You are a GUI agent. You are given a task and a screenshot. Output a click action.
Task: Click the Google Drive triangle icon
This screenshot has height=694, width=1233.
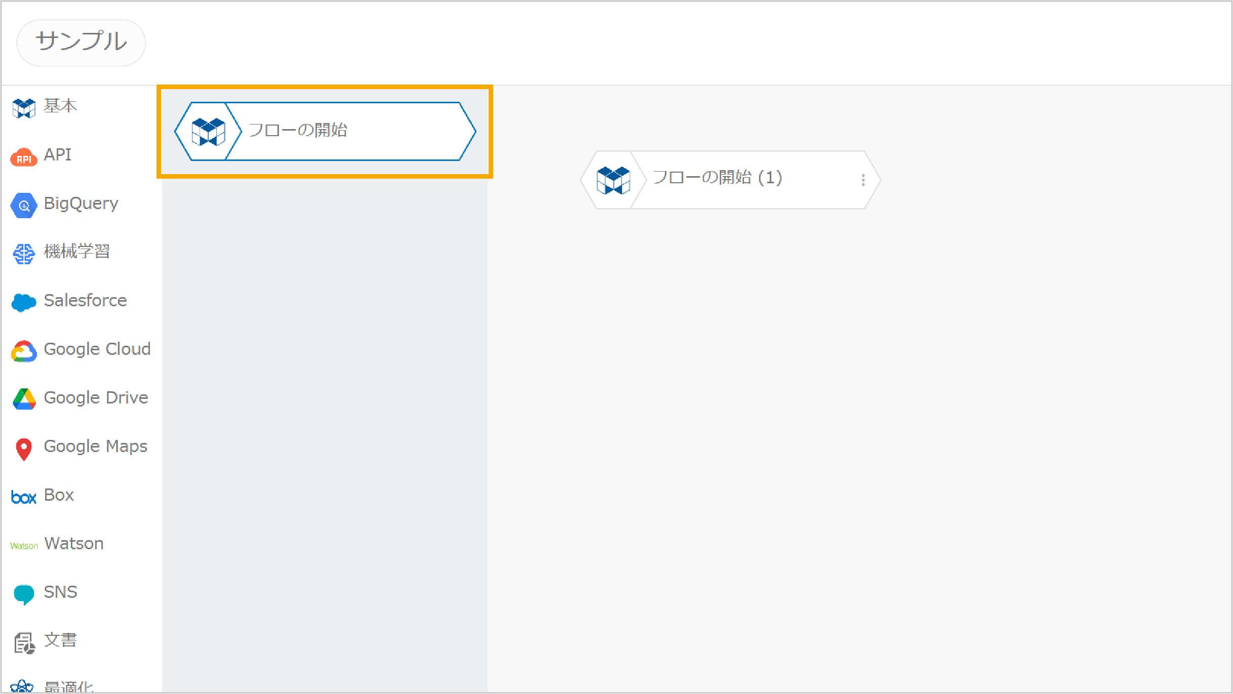point(24,399)
